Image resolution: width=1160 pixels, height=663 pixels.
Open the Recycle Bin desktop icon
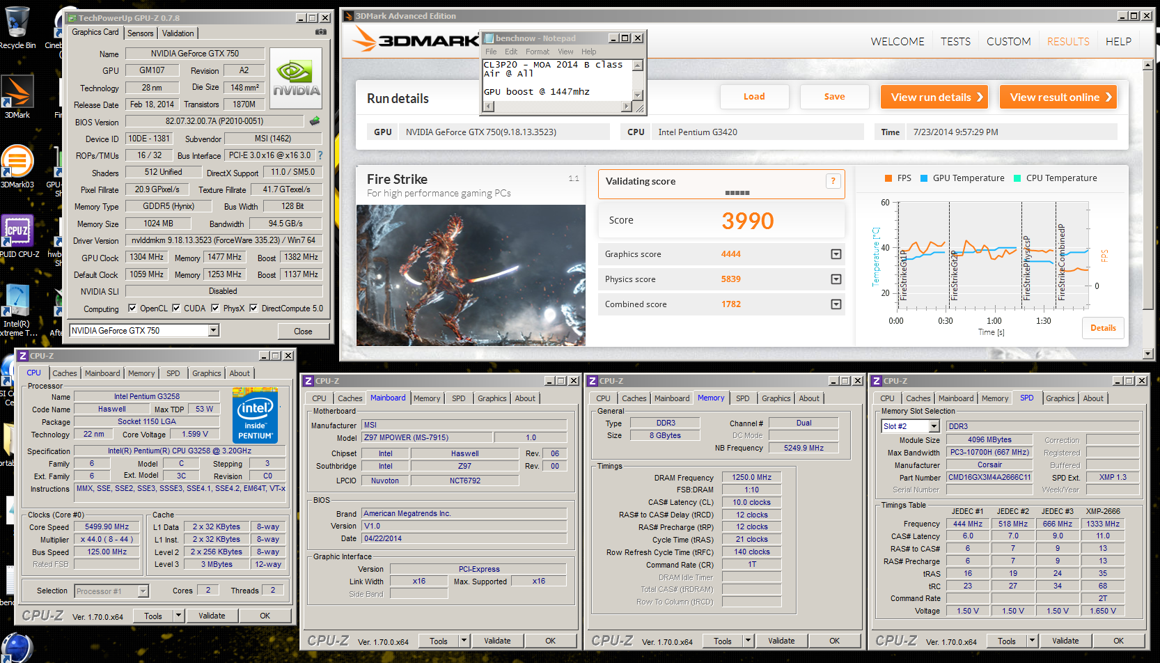17,27
